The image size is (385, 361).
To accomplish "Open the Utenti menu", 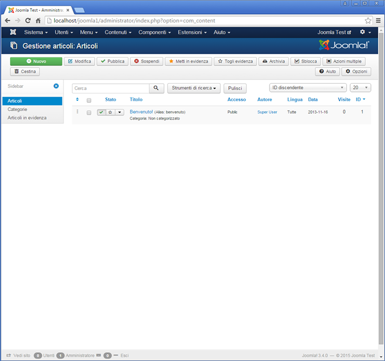I will [x=64, y=32].
